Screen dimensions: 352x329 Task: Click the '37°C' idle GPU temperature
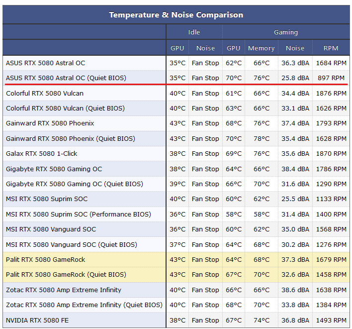[177, 245]
